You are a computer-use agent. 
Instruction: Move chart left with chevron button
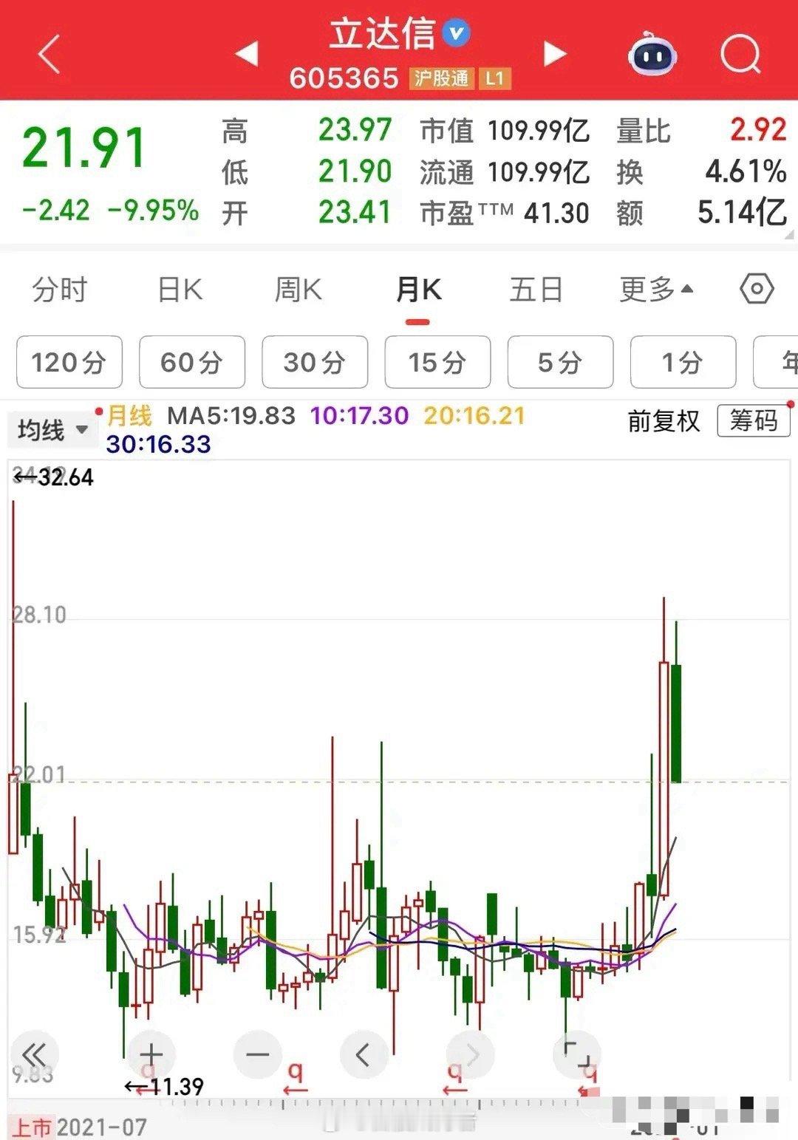click(x=363, y=1054)
